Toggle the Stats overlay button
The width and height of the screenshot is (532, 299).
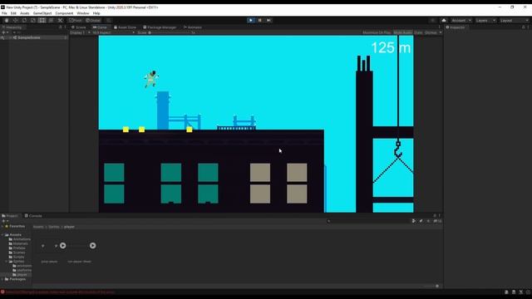tap(418, 32)
